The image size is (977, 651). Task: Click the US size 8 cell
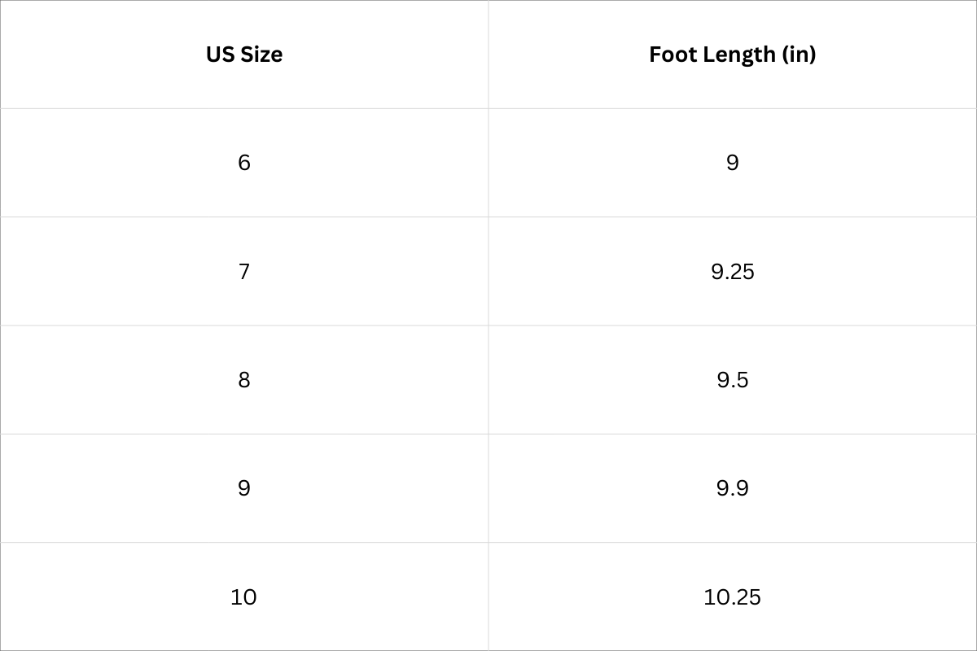click(244, 380)
